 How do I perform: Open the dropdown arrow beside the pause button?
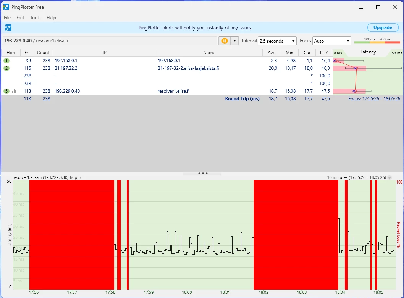(234, 41)
